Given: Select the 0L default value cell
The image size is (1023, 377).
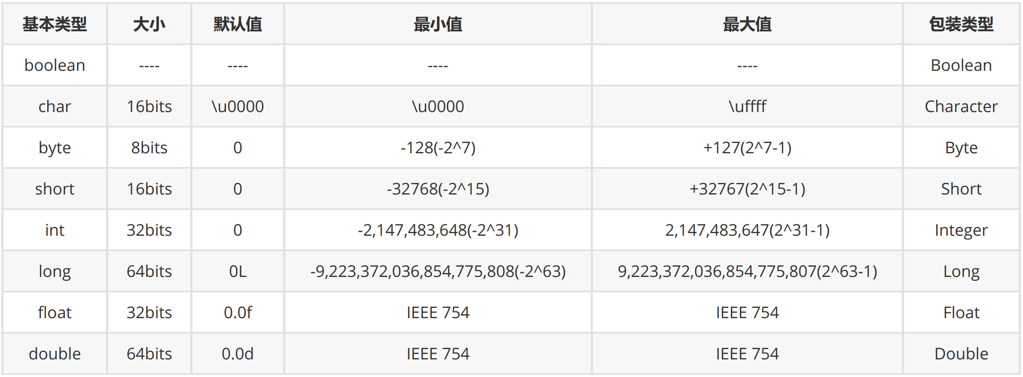Looking at the screenshot, I should click(x=238, y=271).
